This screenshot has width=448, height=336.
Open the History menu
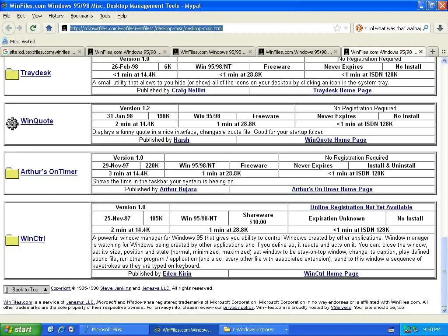(x=56, y=16)
